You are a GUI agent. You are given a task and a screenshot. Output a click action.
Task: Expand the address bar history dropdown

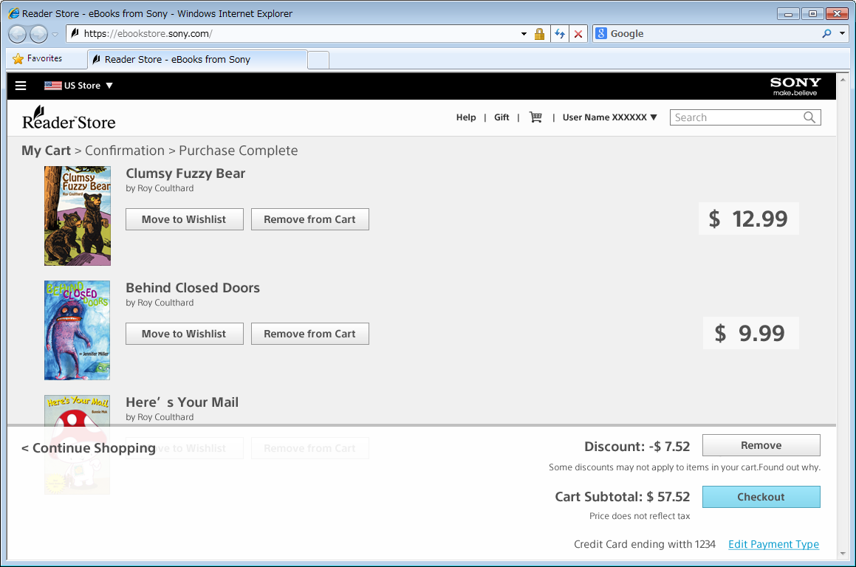coord(524,34)
